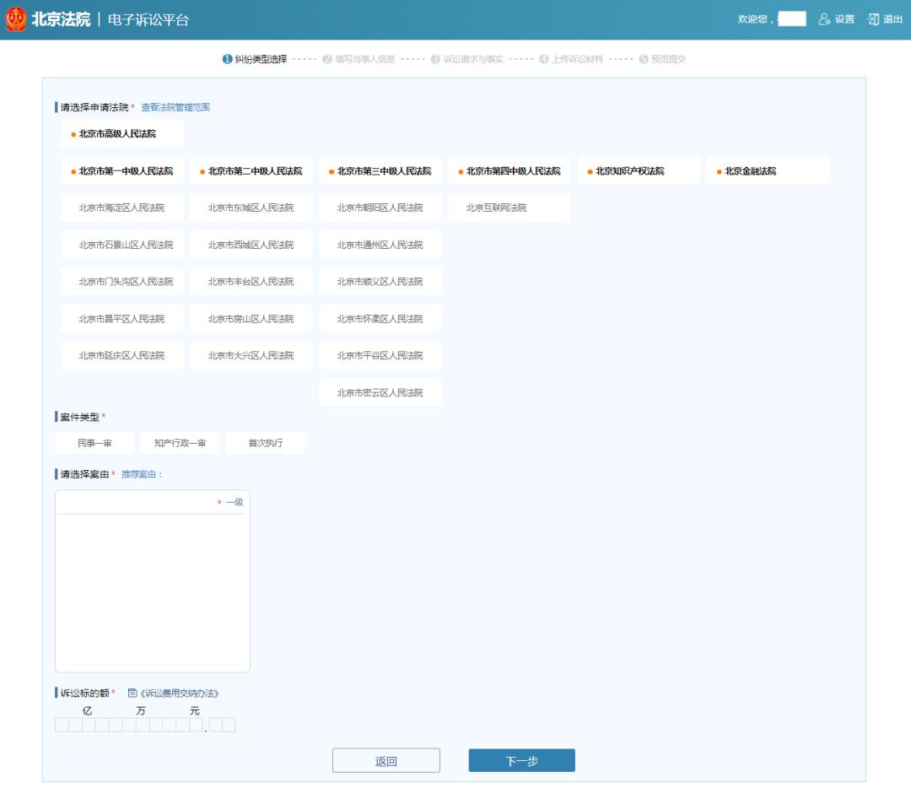
Task: Select 北京市高级人民法院
Action: point(122,133)
